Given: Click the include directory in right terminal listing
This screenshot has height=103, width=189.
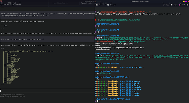Looking at the screenshot, I should [137, 87].
